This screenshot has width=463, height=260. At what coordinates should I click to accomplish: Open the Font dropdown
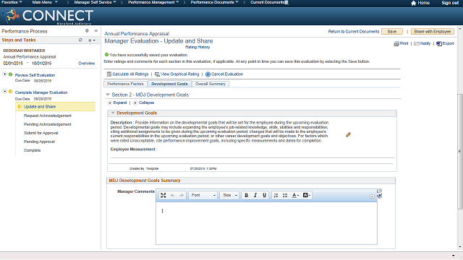point(203,195)
